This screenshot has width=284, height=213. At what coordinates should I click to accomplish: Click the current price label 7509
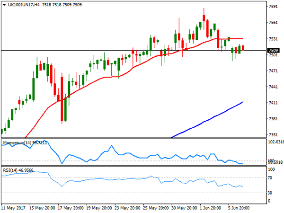[x=273, y=50]
